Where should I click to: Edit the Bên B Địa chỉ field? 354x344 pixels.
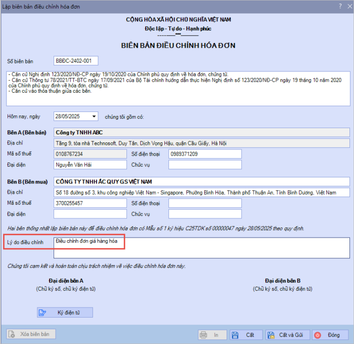[201, 193]
